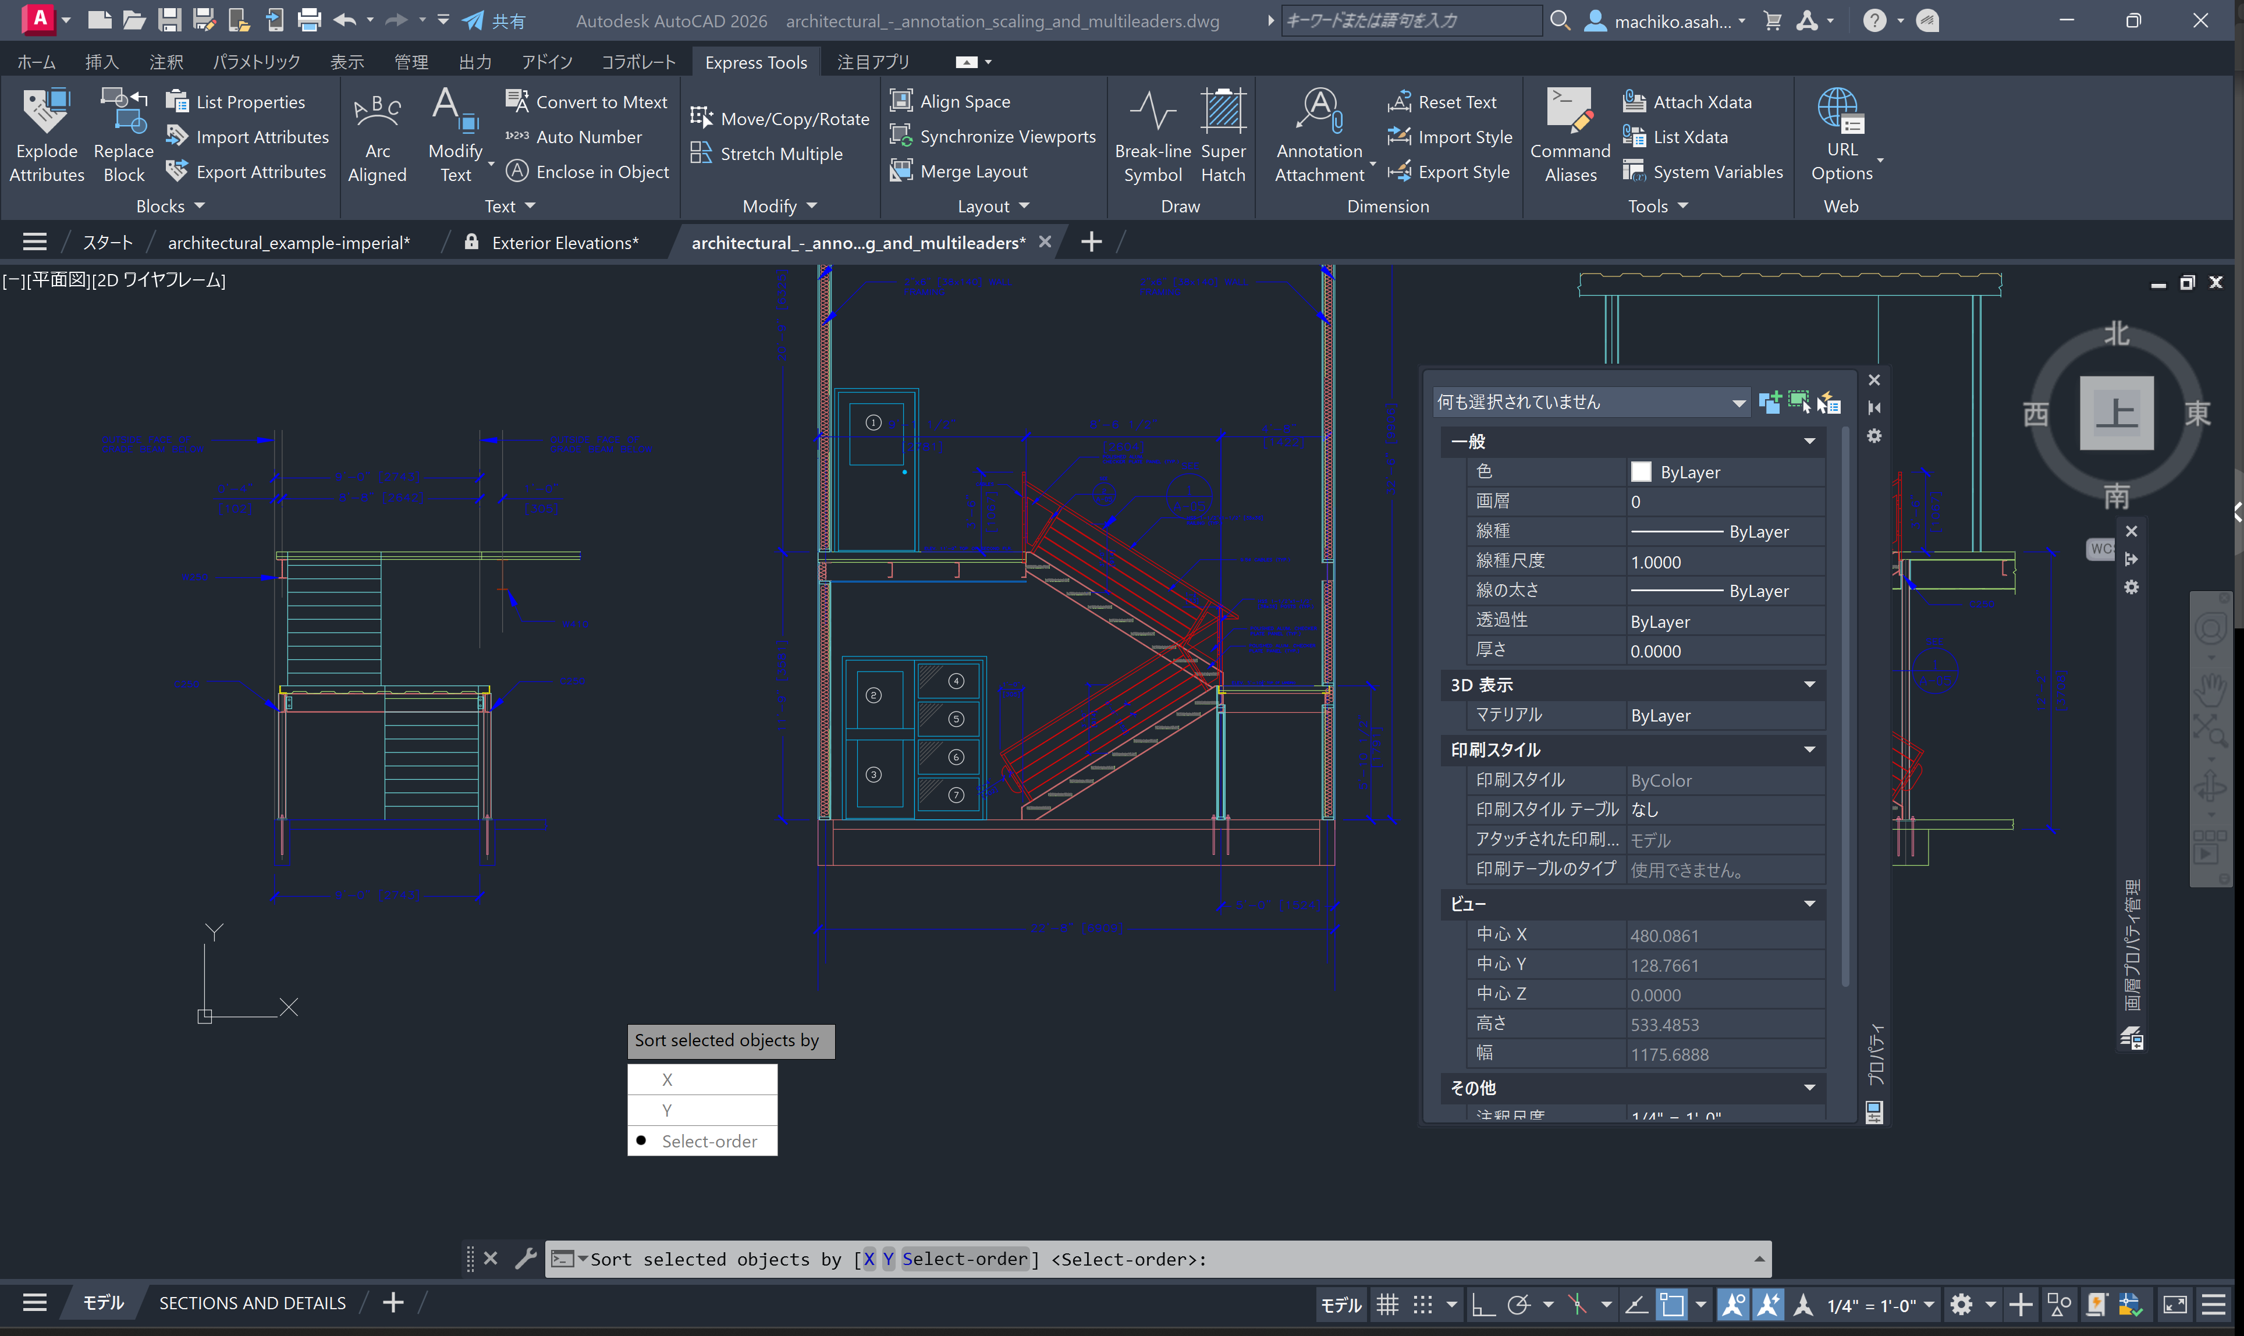Toggle PICKADD icon in Properties palette
Viewport: 2244px width, 1336px height.
[x=1770, y=403]
